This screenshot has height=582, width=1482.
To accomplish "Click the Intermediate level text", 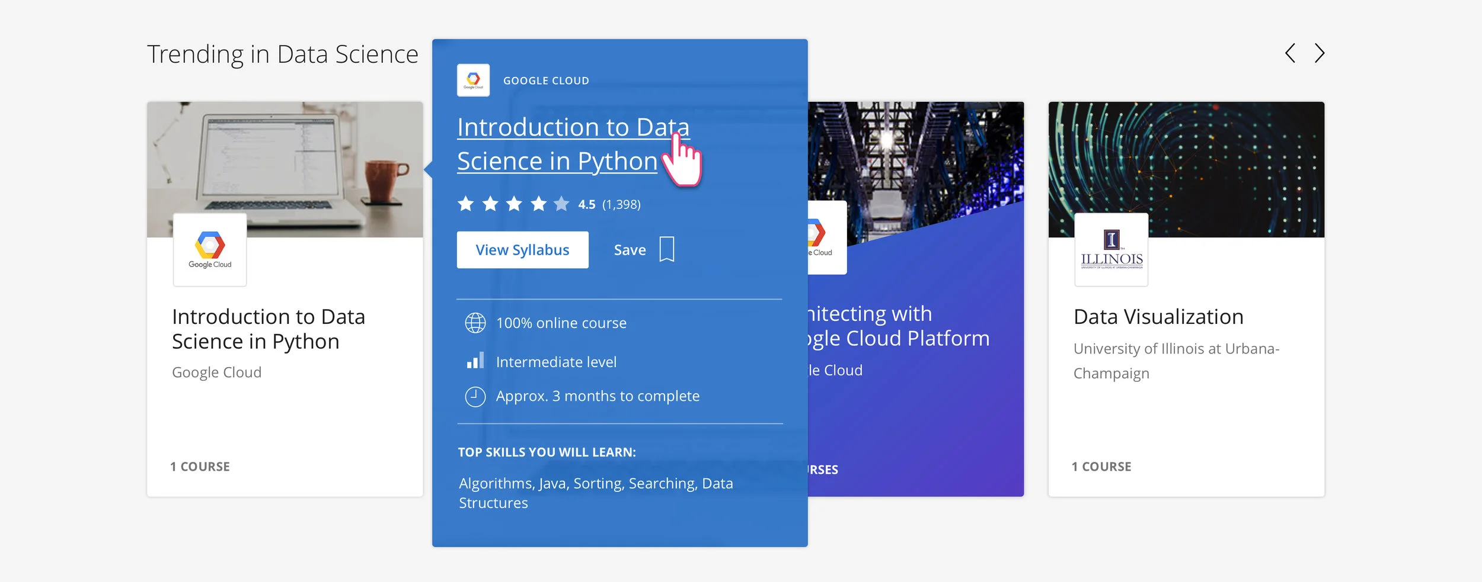I will pyautogui.click(x=556, y=362).
